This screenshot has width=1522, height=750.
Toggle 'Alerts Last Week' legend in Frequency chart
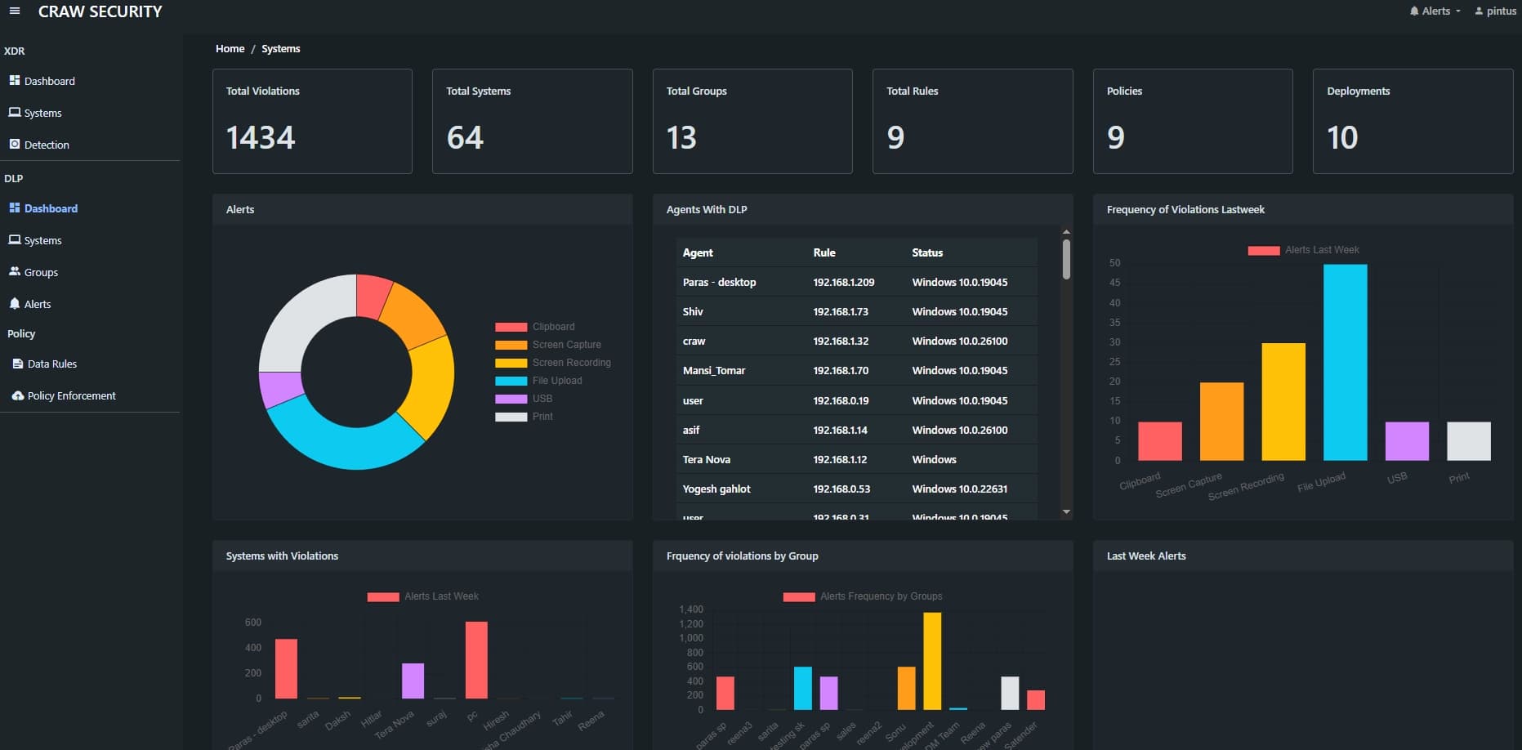tap(1303, 249)
